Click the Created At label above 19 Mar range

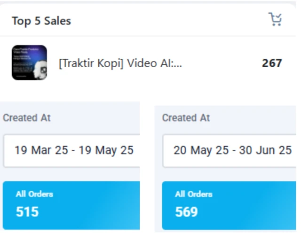27,117
